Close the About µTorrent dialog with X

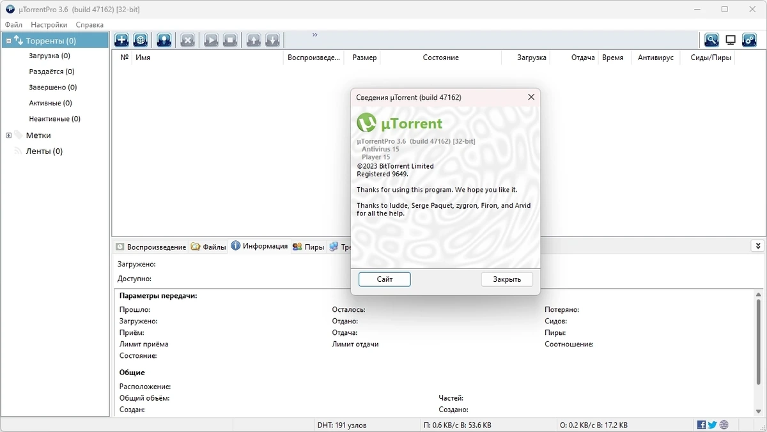click(531, 97)
